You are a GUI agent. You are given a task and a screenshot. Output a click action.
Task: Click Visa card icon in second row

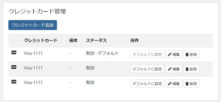point(14,67)
